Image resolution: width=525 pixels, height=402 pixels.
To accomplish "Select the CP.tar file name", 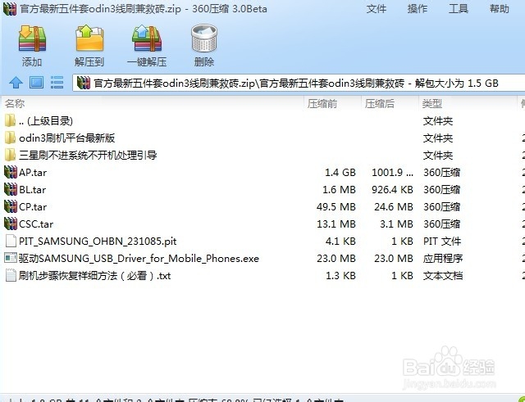I will coord(33,207).
